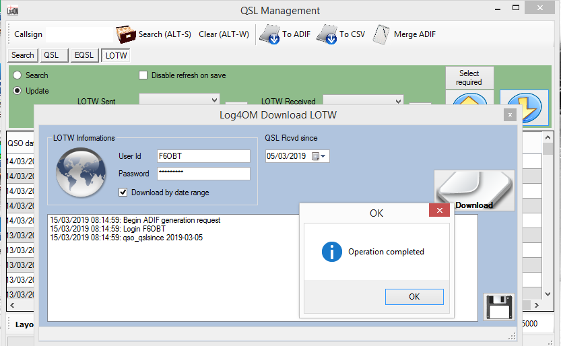
Task: Click the globe icon in LOTW Informations
Action: click(x=81, y=172)
